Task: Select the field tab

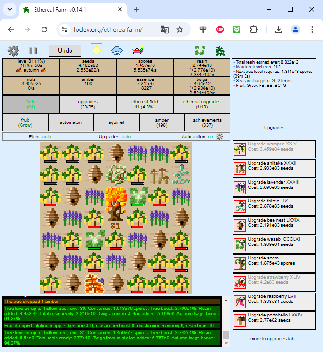Action: tap(31, 104)
